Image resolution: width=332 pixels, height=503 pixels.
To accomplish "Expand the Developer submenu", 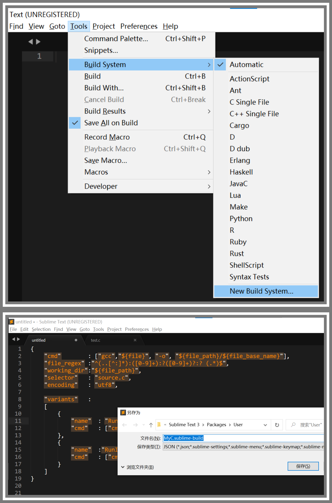I will [x=141, y=186].
